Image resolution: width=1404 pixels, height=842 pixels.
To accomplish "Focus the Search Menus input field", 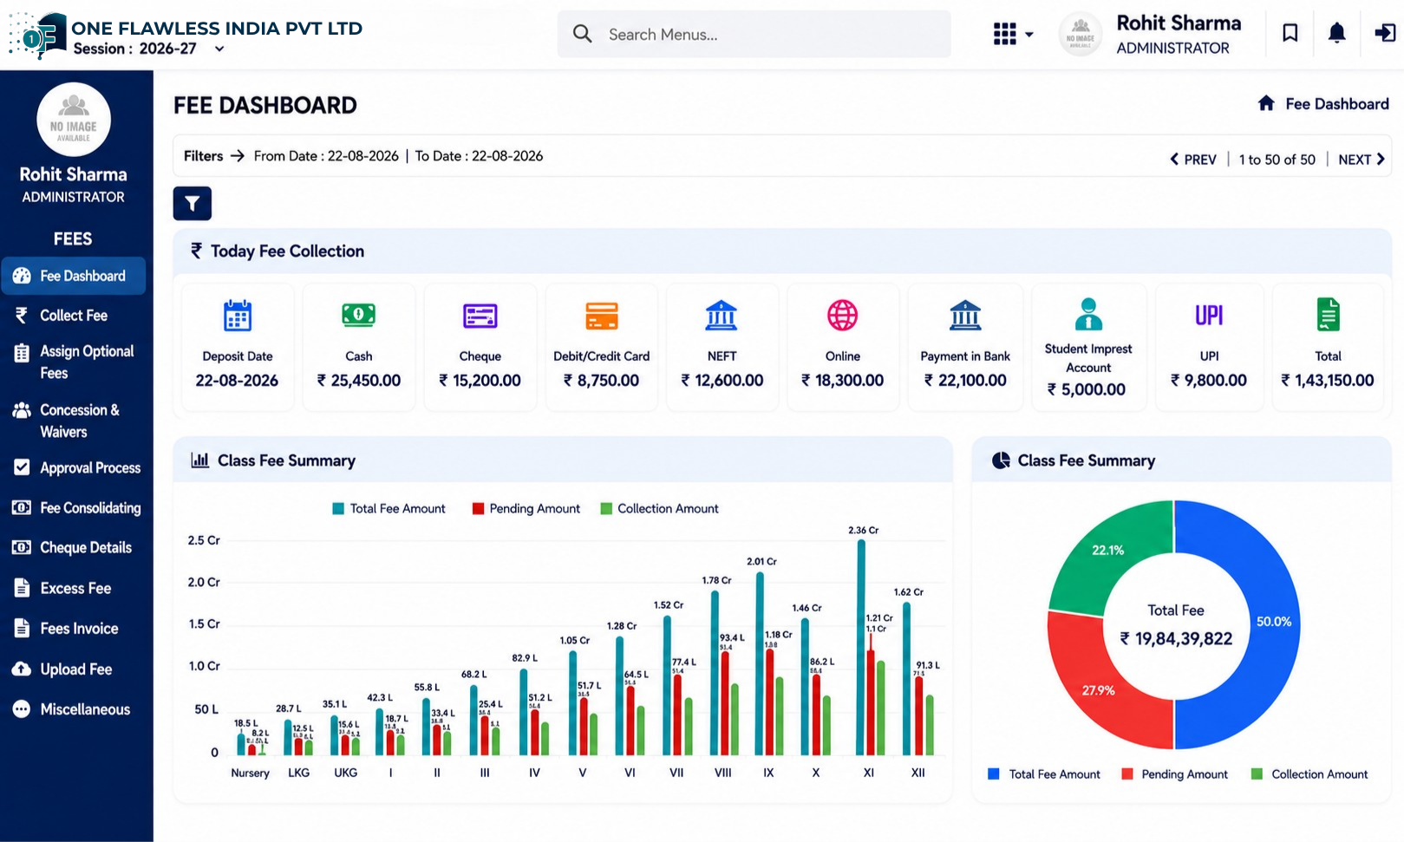I will (x=754, y=34).
